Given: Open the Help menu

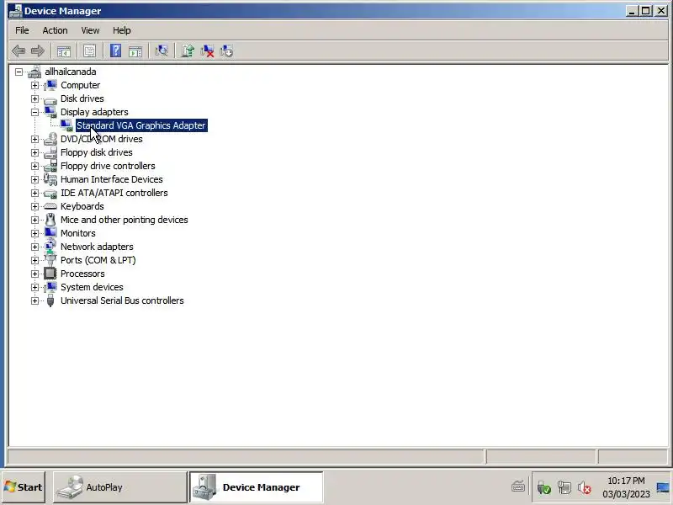Looking at the screenshot, I should [121, 30].
